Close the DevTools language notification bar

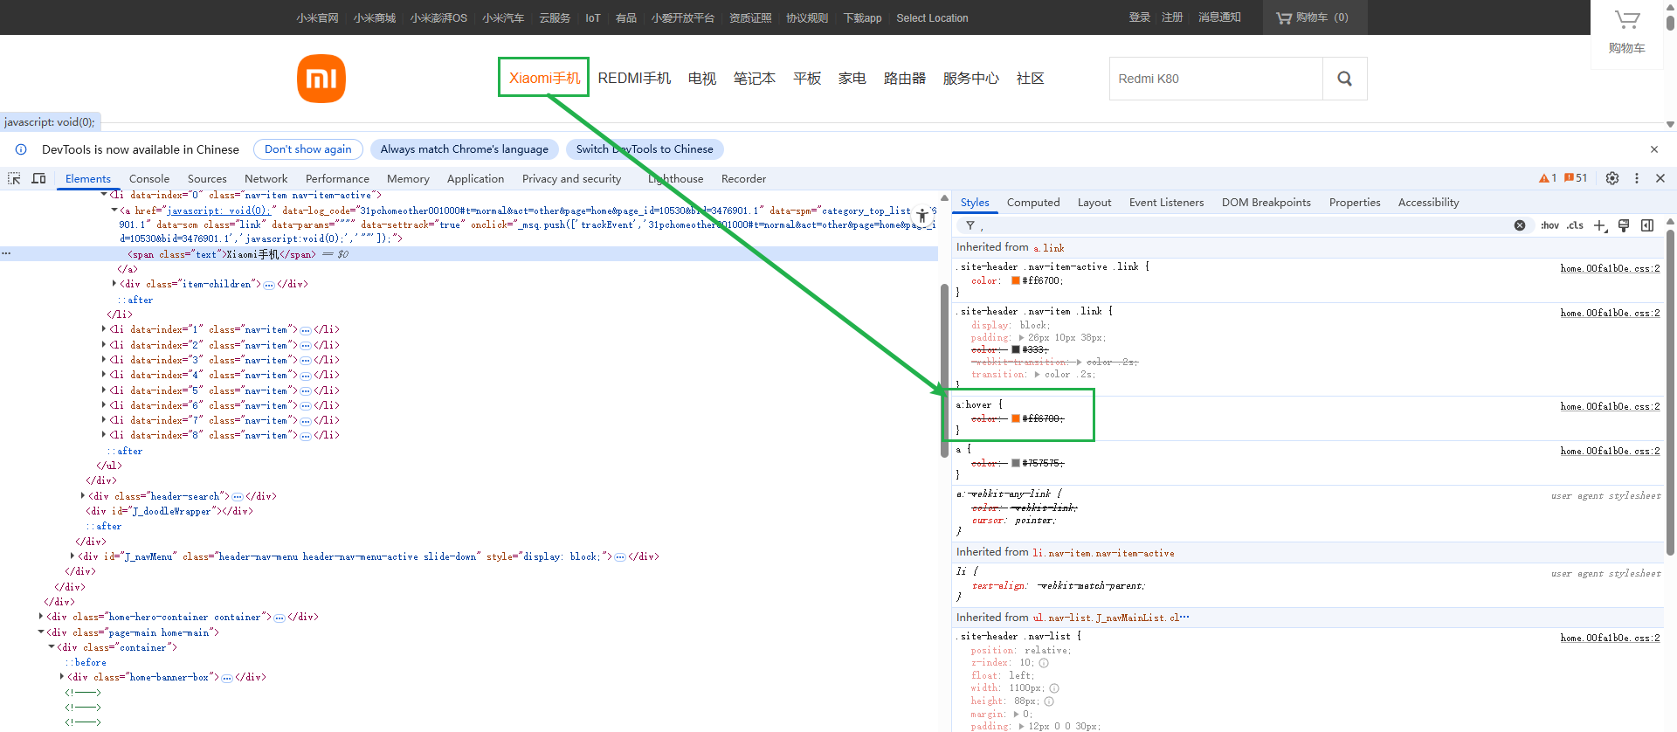pyautogui.click(x=1654, y=149)
